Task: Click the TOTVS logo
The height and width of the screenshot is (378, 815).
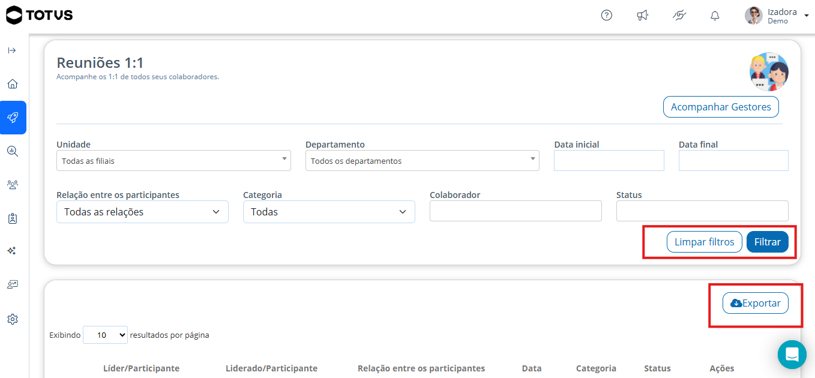Action: click(40, 15)
